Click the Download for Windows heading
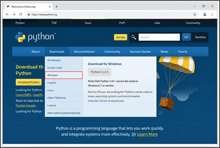This screenshot has height=148, width=220. coord(105,64)
